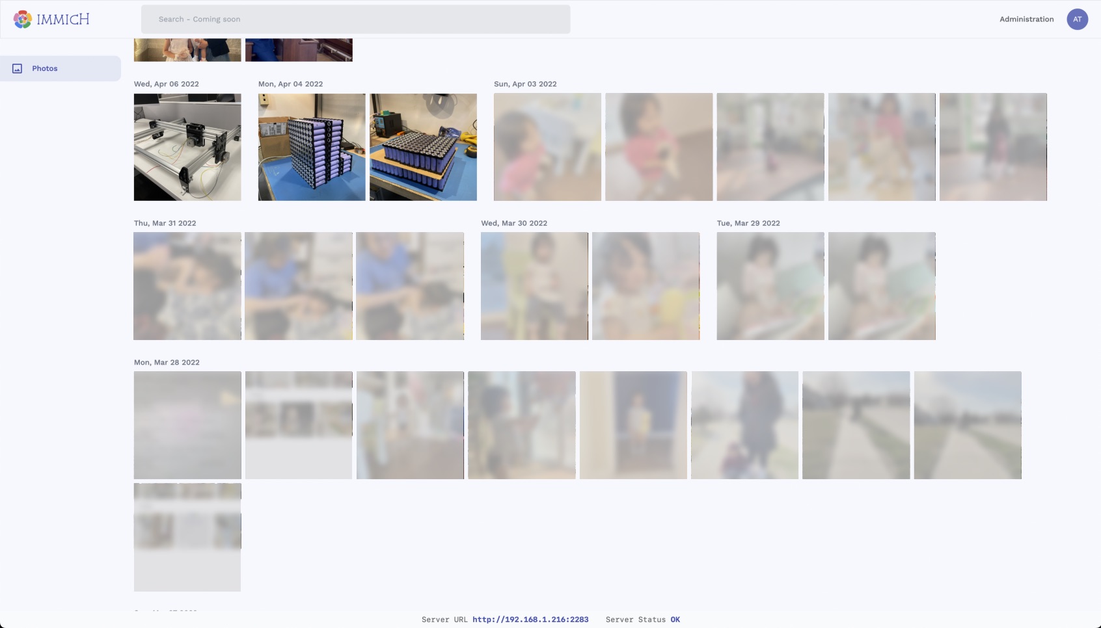This screenshot has width=1101, height=628.
Task: Open the AT user avatar
Action: click(1077, 20)
